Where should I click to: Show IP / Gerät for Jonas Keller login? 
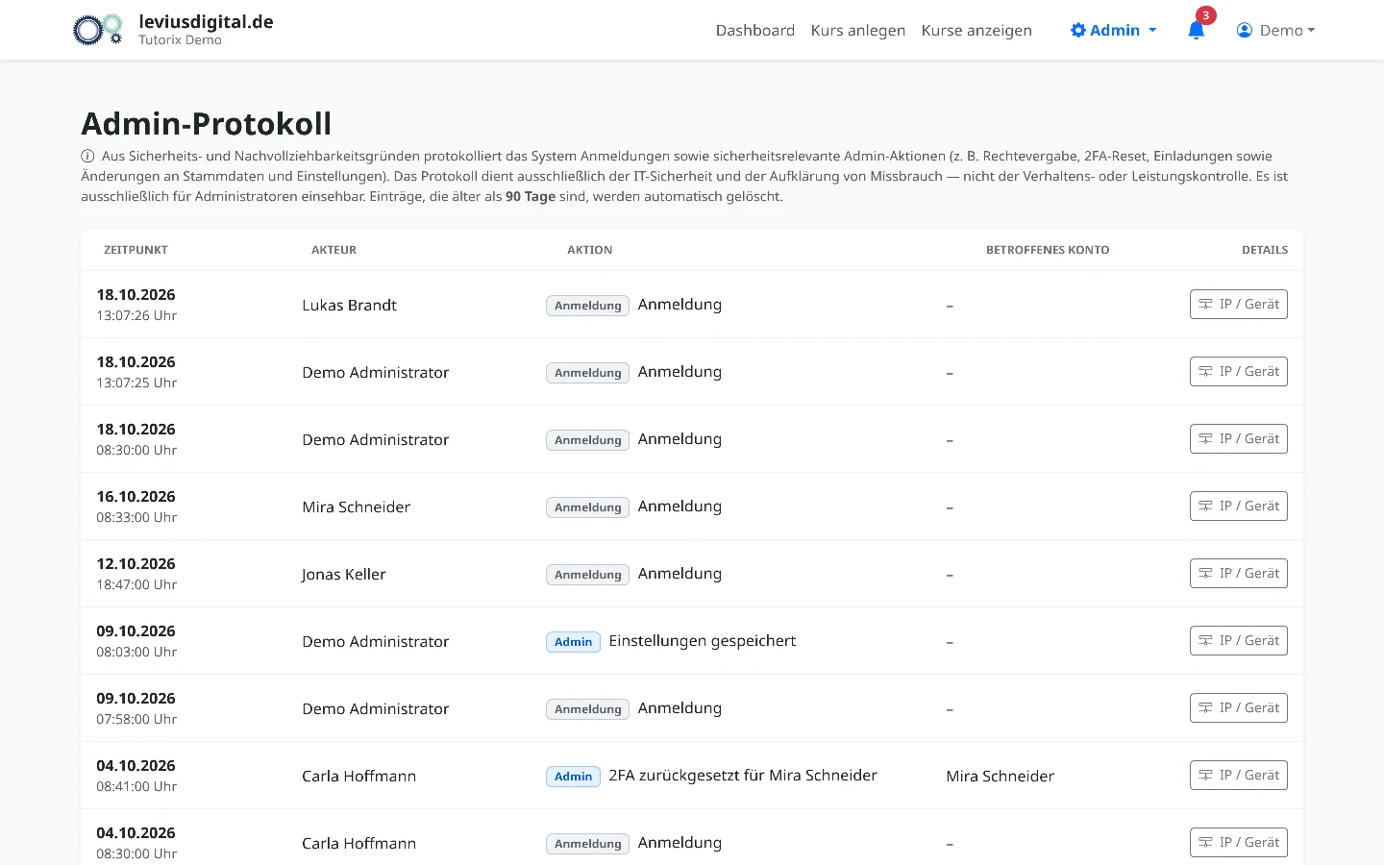click(1239, 573)
